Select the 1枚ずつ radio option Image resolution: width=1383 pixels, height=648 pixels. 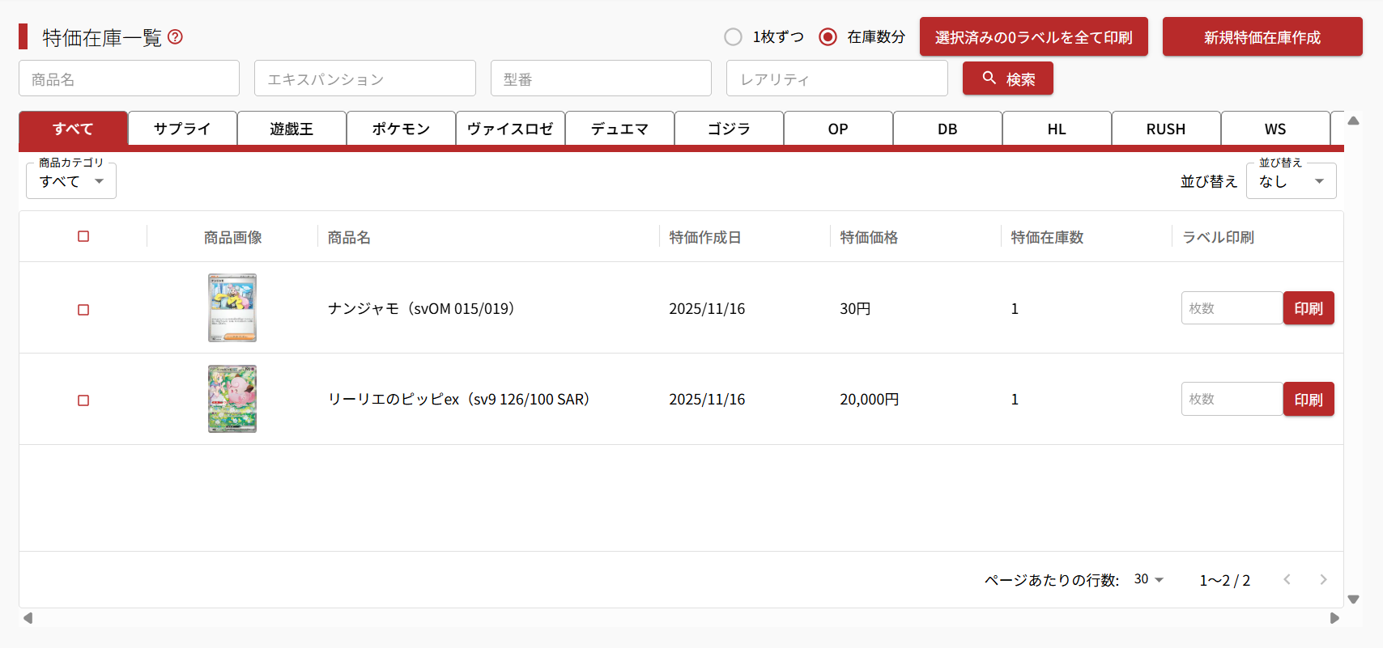click(733, 37)
